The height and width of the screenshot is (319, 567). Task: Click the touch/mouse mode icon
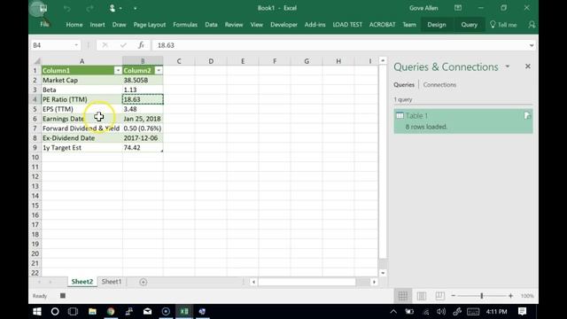click(x=113, y=8)
